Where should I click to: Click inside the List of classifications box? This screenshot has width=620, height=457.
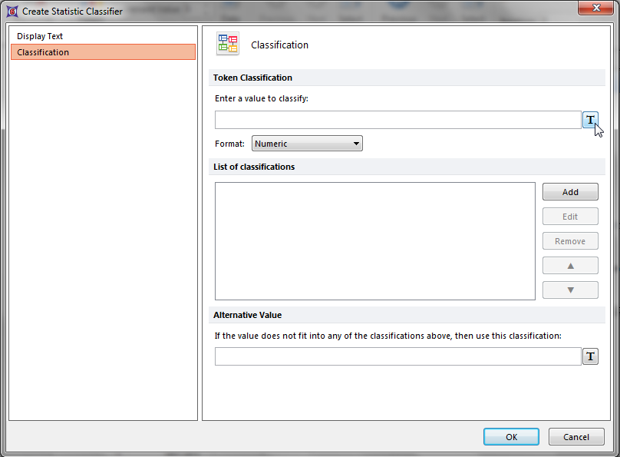coord(375,241)
